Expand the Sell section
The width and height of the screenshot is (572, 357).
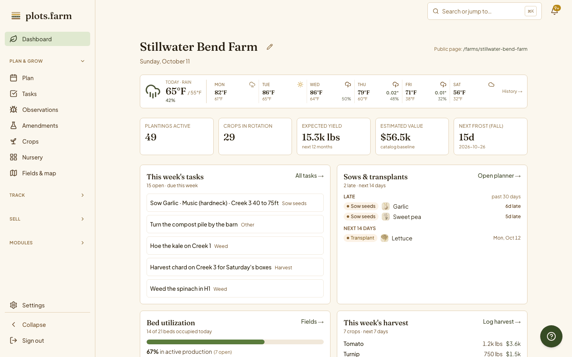pyautogui.click(x=47, y=219)
